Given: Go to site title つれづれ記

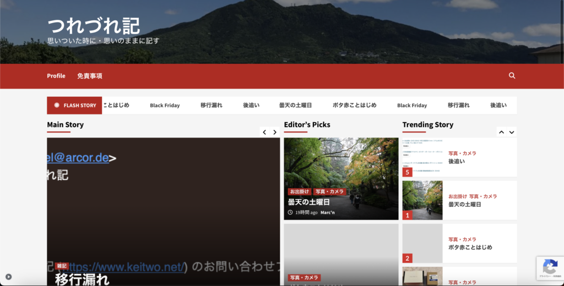Looking at the screenshot, I should (x=94, y=26).
